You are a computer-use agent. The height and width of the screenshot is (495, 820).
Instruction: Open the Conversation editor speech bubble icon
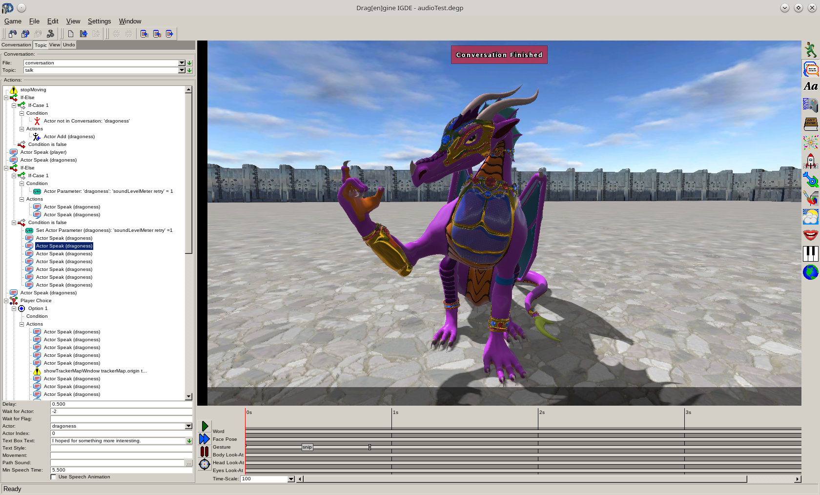point(810,69)
